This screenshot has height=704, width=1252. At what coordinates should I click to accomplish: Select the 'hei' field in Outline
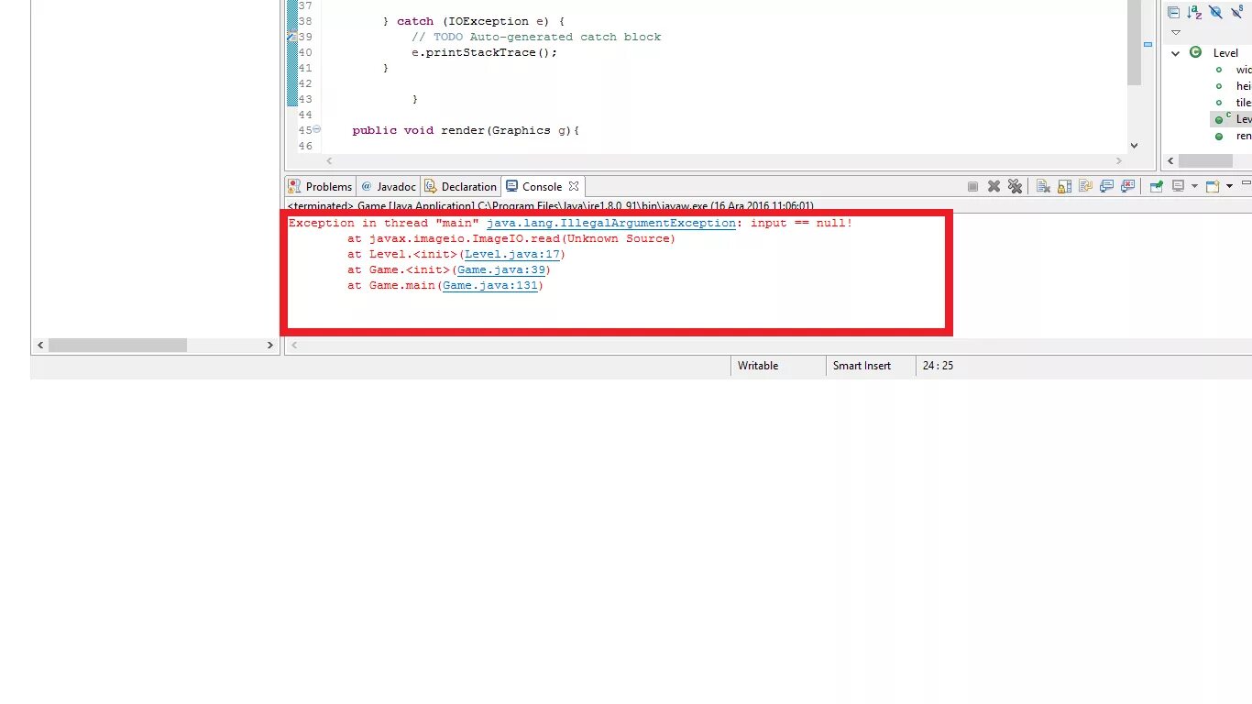(x=1243, y=86)
